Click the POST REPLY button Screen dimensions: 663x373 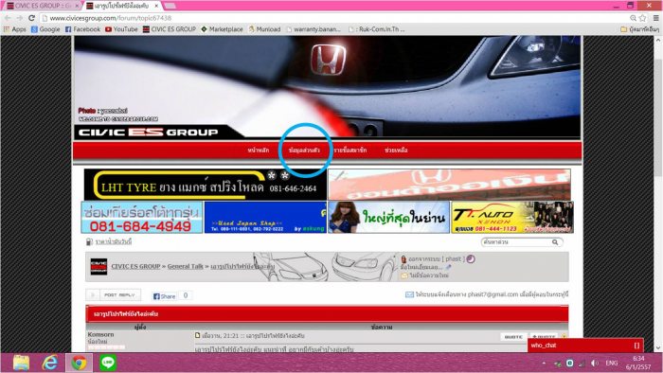coord(114,294)
